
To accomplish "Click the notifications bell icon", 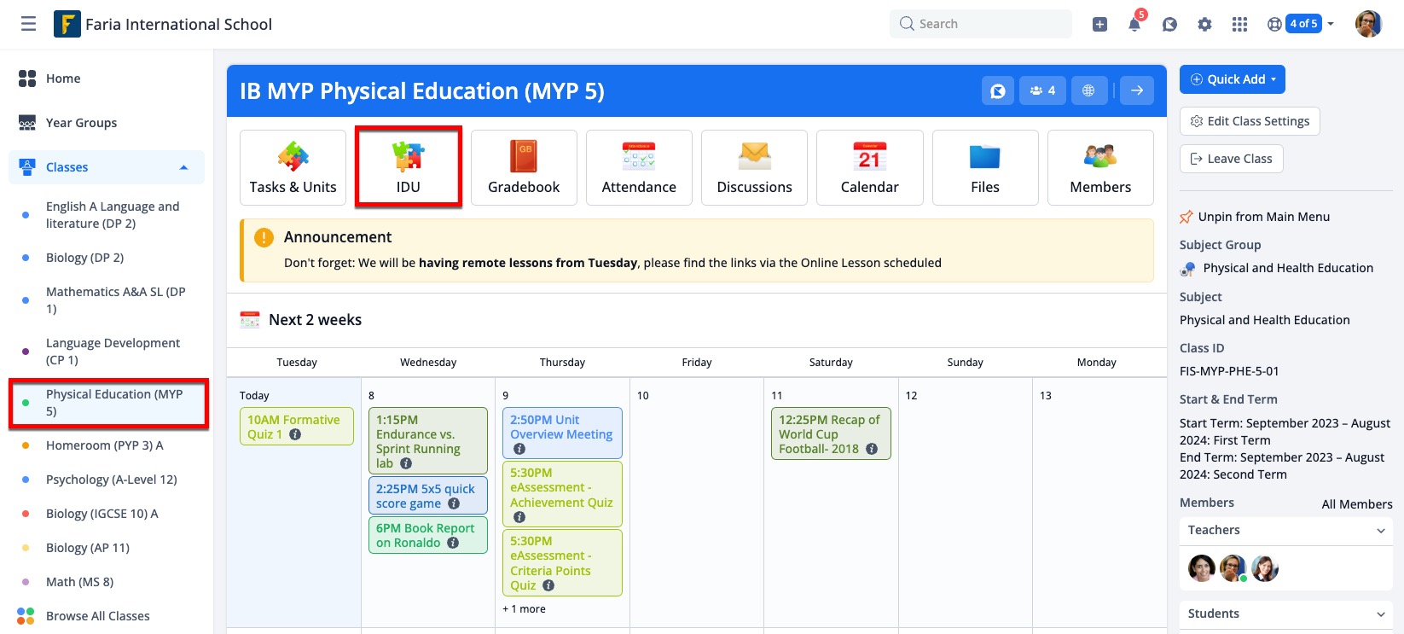I will point(1134,25).
